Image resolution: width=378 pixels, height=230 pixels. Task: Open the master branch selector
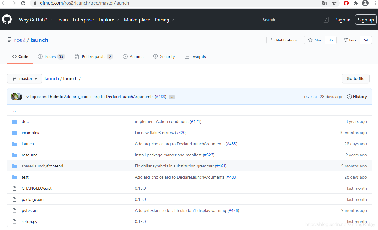(x=24, y=78)
